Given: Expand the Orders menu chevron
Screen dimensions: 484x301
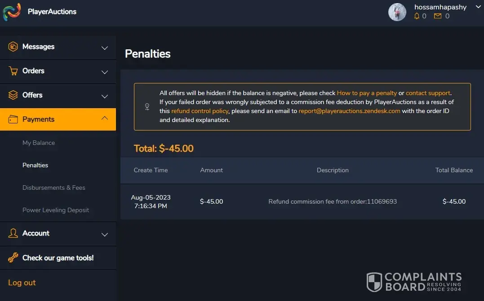Looking at the screenshot, I should coord(105,72).
